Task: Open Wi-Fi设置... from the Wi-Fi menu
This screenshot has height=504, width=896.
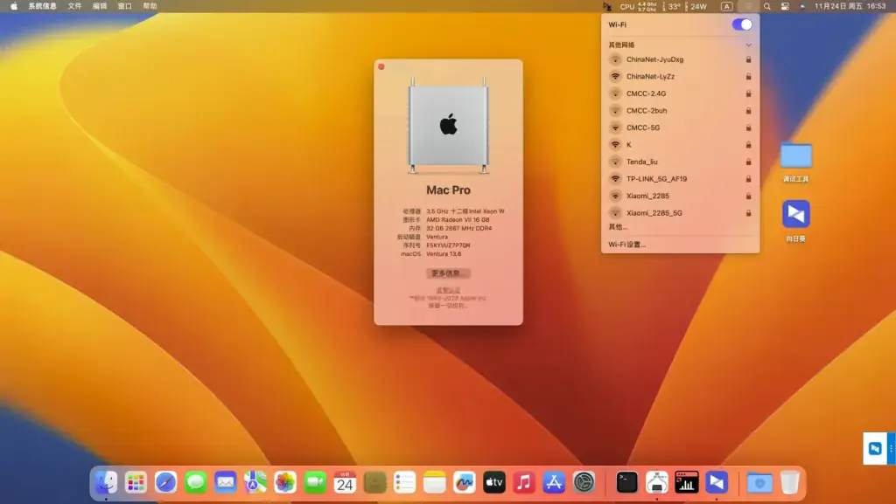Action: coord(626,245)
